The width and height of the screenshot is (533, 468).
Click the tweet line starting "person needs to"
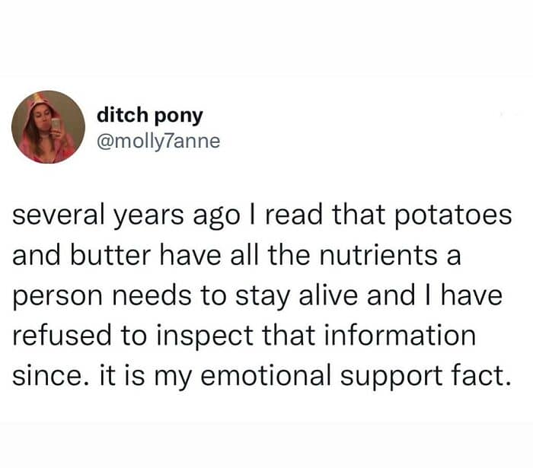click(x=257, y=297)
